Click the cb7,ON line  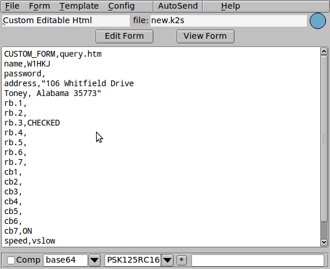point(18,231)
